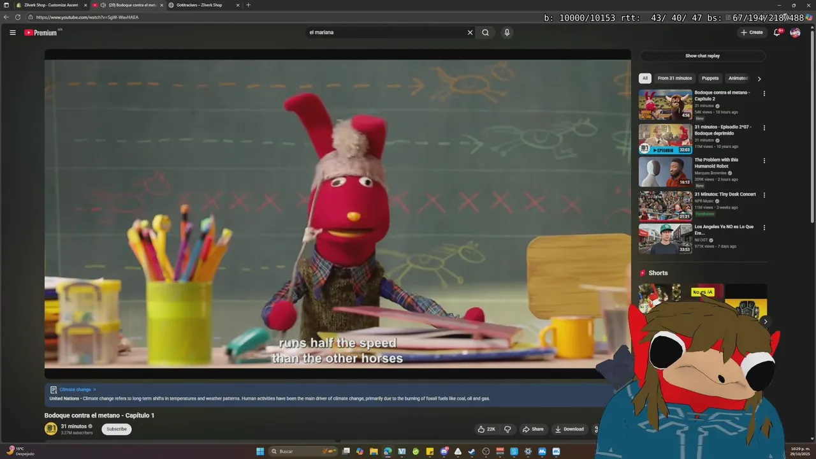
Task: Open Discord on the taskbar
Action: click(444, 451)
